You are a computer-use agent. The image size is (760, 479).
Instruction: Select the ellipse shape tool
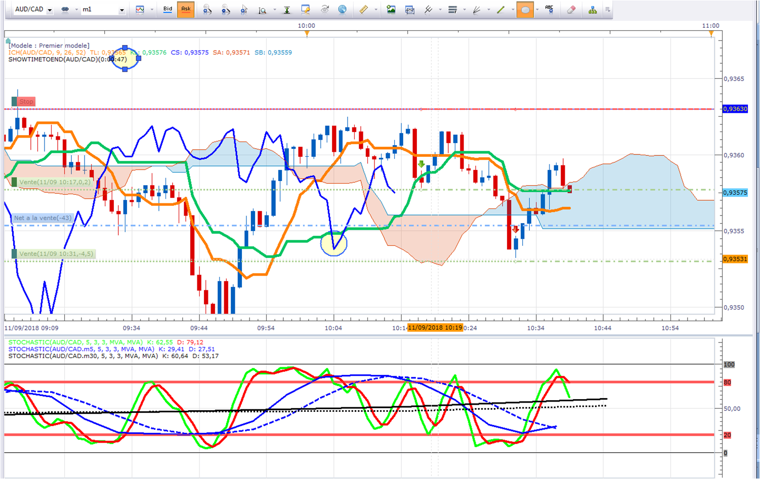click(x=525, y=10)
